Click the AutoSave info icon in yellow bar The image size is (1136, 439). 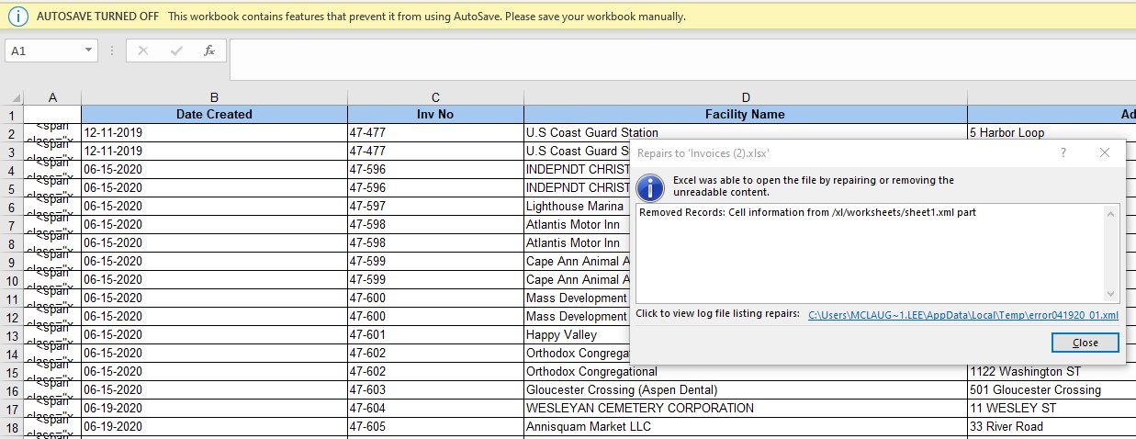point(18,17)
